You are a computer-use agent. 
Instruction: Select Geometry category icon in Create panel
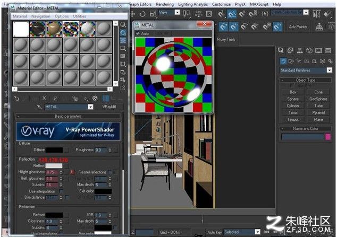tap(283, 61)
